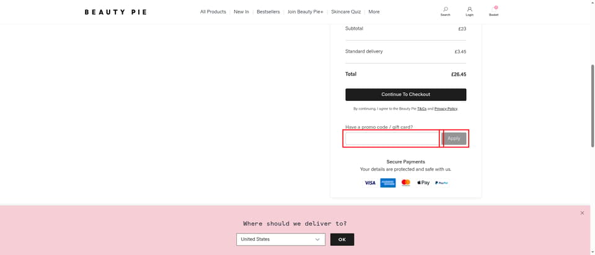Click the American Express payment icon

pos(388,183)
